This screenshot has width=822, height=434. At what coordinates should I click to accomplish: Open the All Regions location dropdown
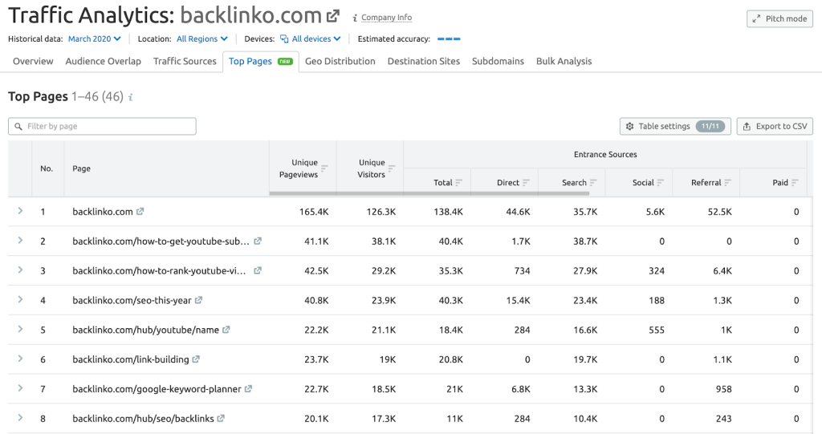(x=201, y=39)
